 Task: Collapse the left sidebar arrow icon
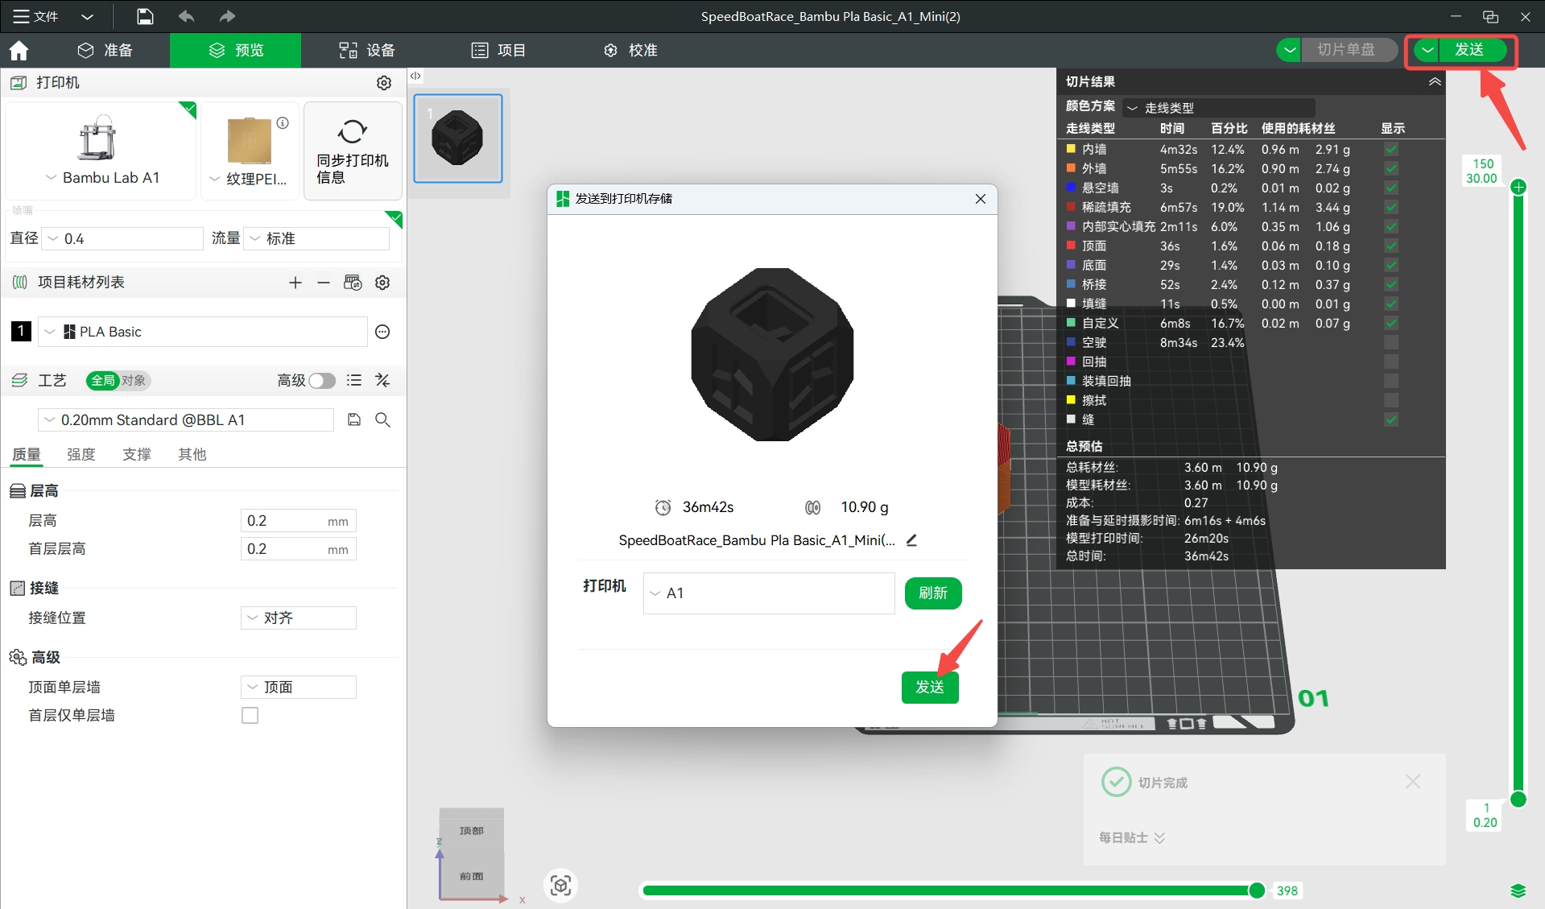tap(415, 76)
